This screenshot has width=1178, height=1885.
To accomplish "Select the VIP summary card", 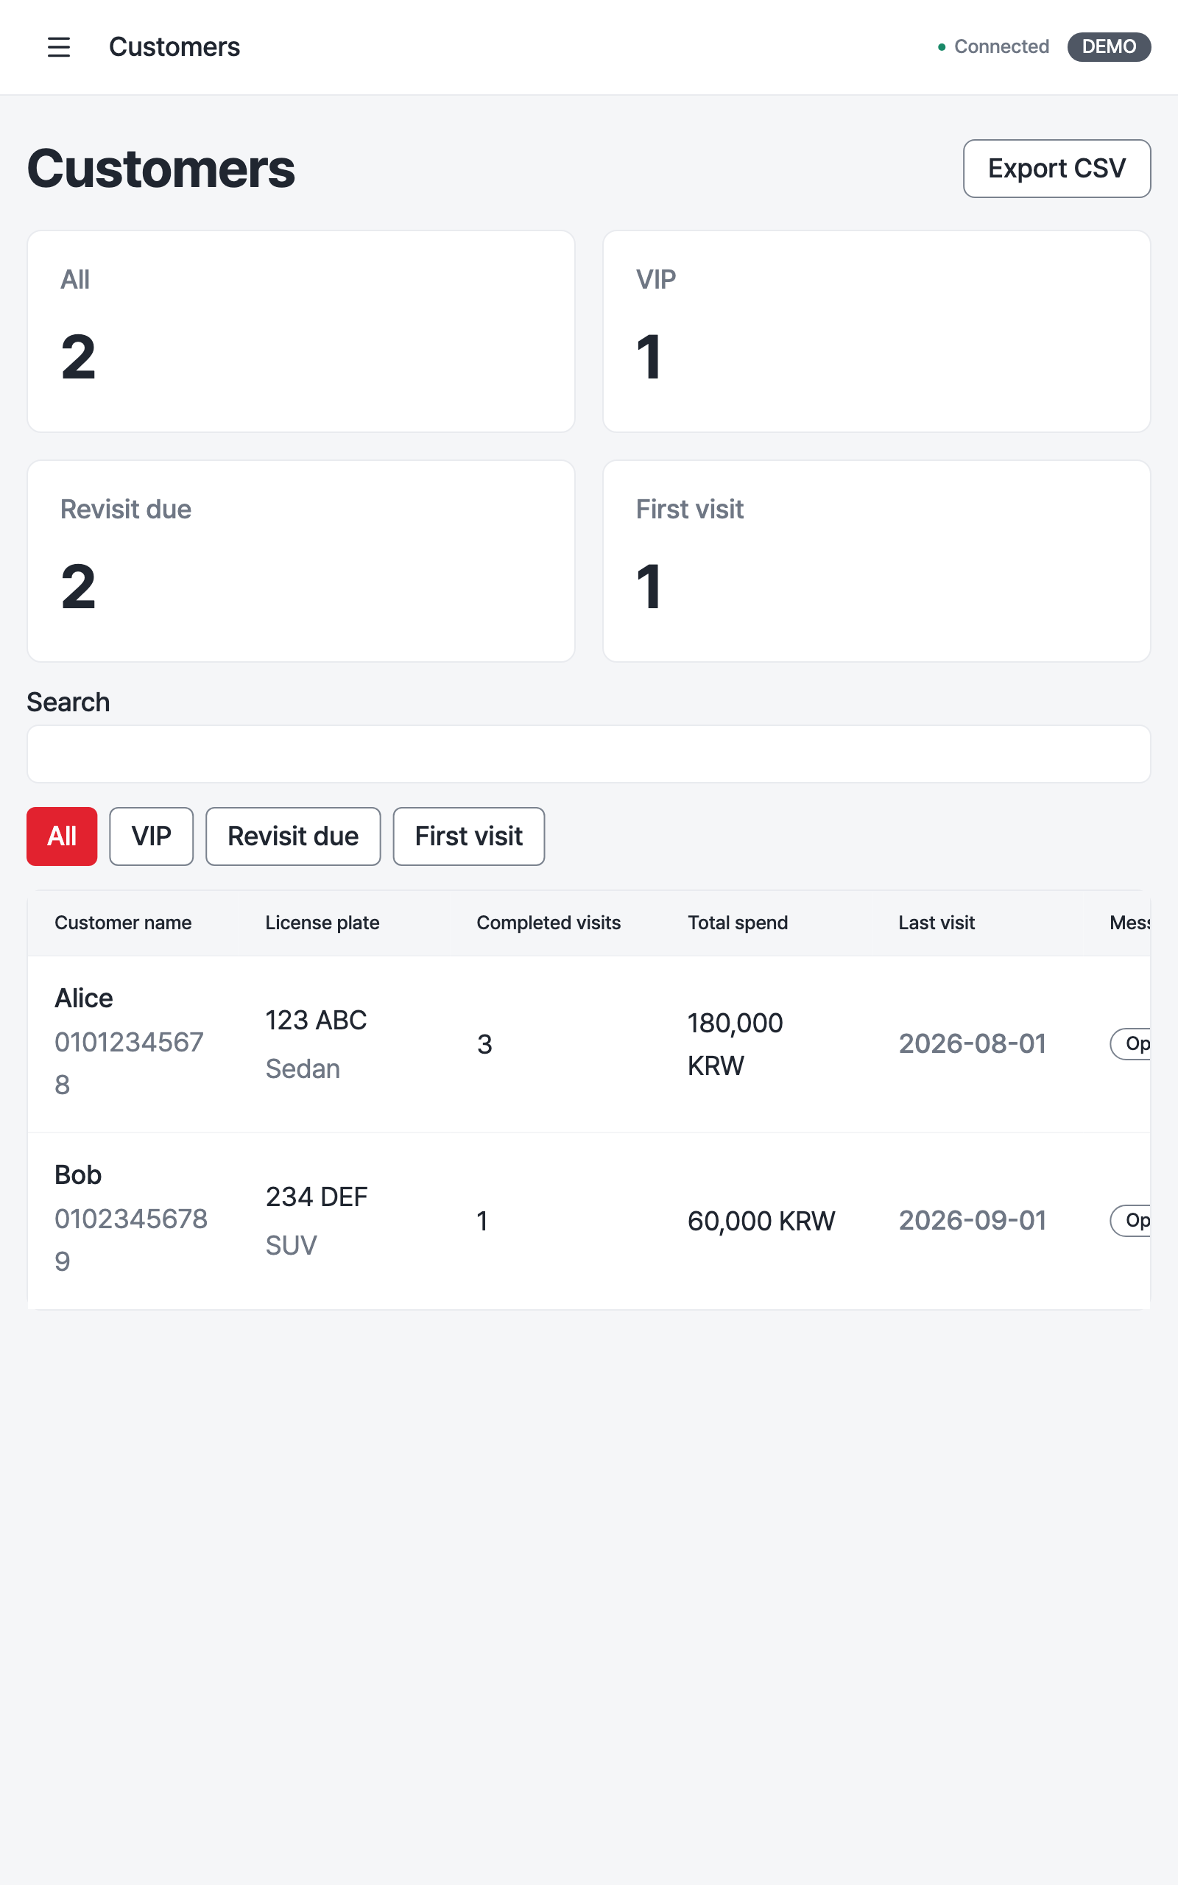I will point(876,331).
